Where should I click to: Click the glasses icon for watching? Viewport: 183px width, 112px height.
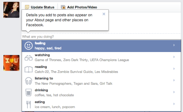(29, 58)
